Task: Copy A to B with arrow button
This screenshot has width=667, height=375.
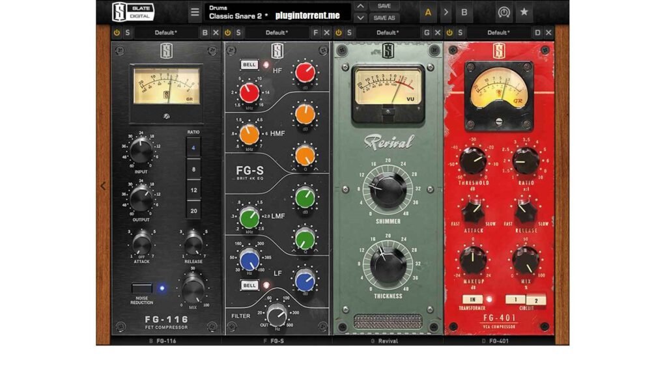Action: pyautogui.click(x=446, y=12)
